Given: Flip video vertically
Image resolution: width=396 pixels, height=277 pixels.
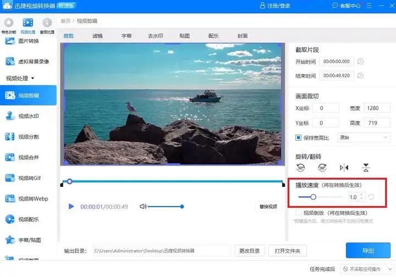Looking at the screenshot, I should [366, 168].
